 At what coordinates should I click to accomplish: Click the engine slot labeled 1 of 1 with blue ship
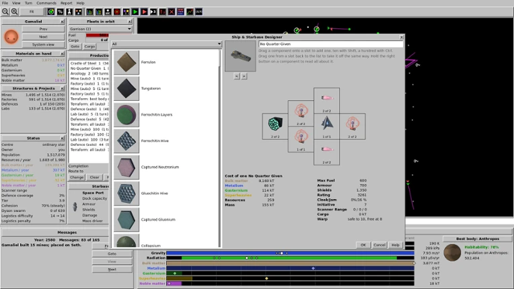[326, 126]
